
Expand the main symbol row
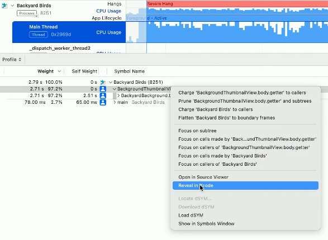click(115, 102)
